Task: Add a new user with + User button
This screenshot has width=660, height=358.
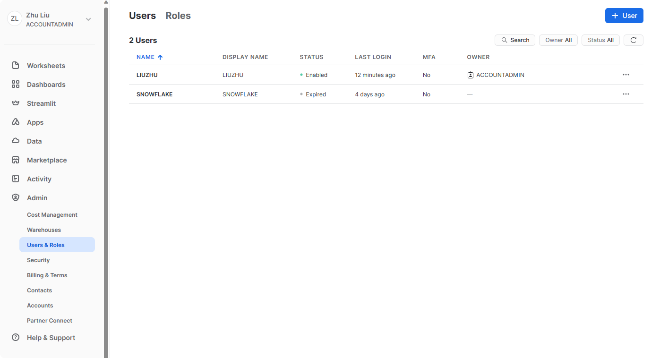Action: click(624, 16)
